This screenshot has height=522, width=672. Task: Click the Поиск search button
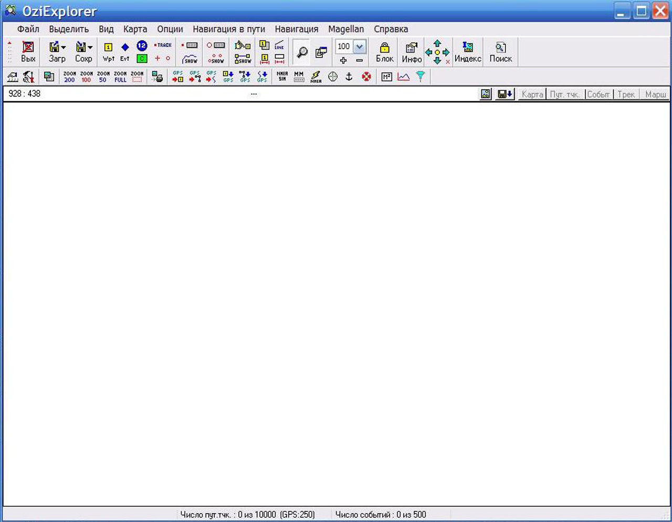(501, 52)
